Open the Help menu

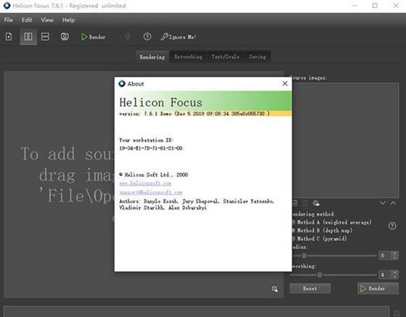point(68,20)
